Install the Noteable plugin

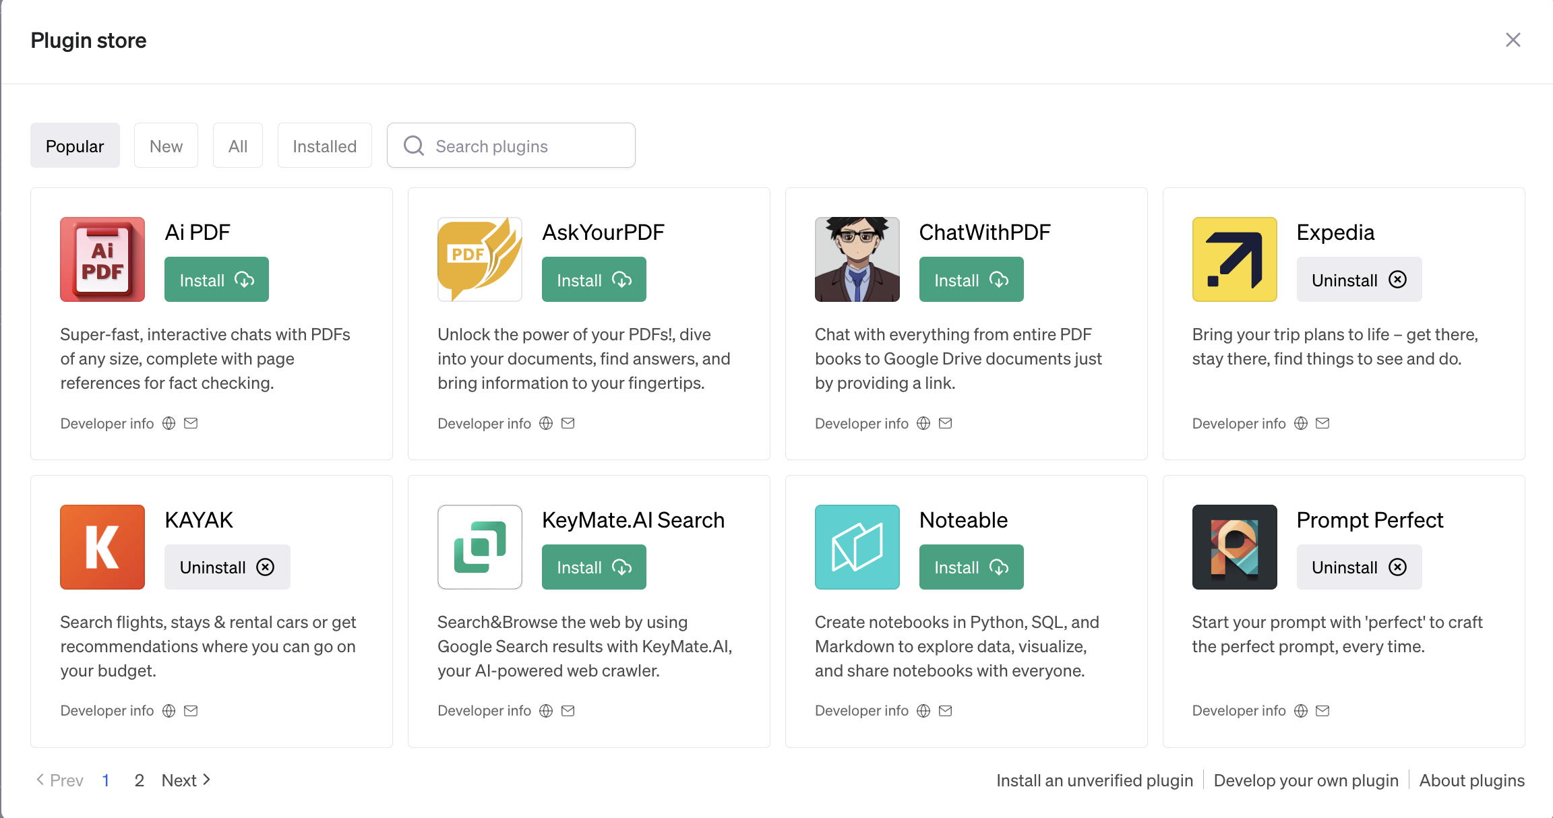pos(971,567)
